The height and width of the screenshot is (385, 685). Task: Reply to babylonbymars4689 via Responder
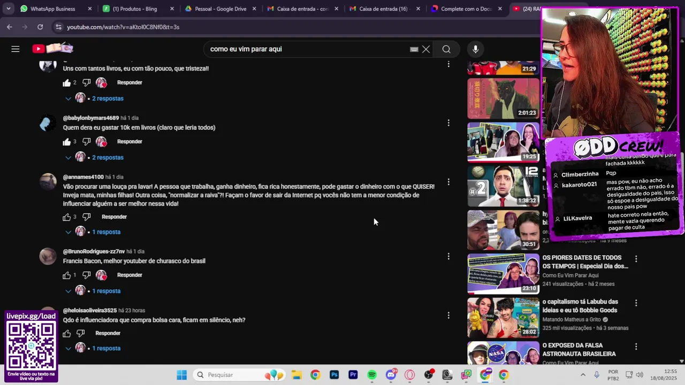(x=130, y=142)
